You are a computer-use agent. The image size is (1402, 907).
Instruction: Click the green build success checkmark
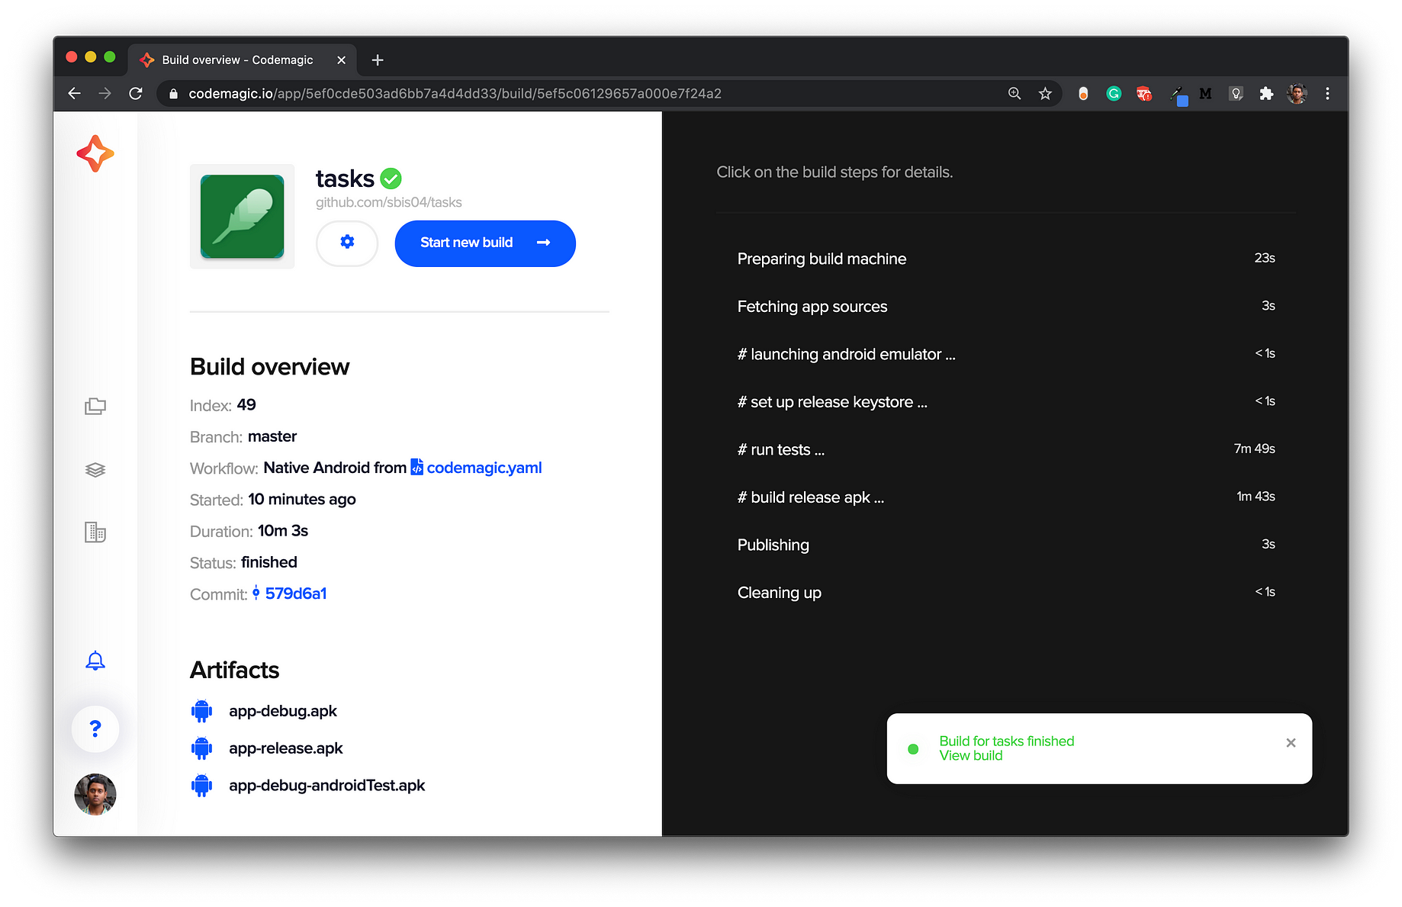(x=391, y=179)
